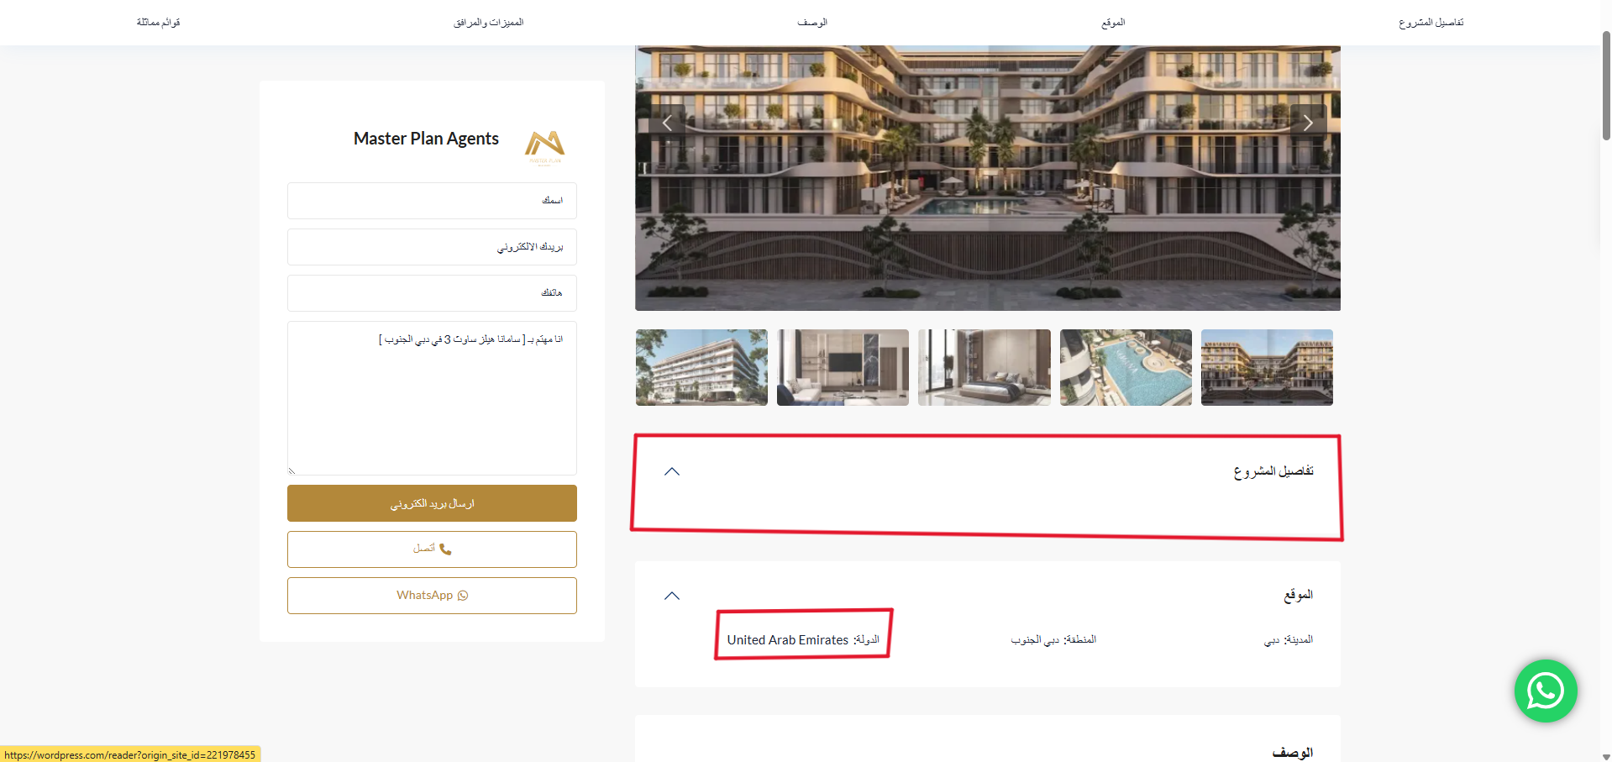Open the الوصف navigation tab

pyautogui.click(x=812, y=23)
